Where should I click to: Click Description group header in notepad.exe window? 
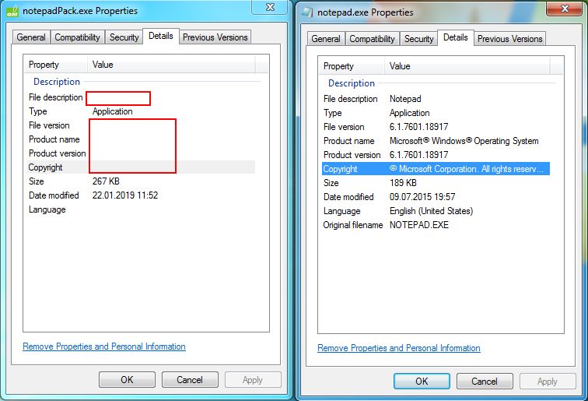point(352,83)
